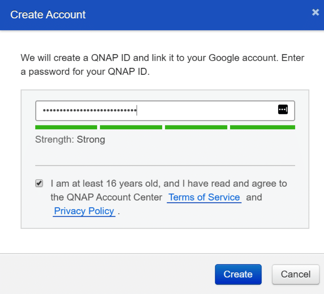Click the QNAP ID description paragraph
Image resolution: width=324 pixels, height=294 pixels.
[x=162, y=65]
